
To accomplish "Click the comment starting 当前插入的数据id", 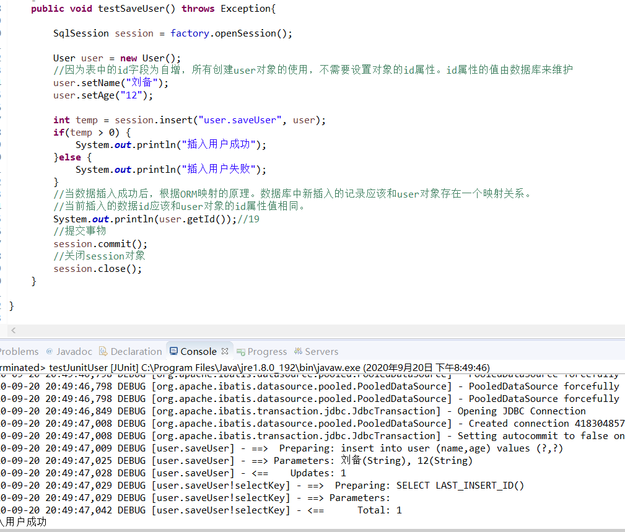I will coord(180,206).
